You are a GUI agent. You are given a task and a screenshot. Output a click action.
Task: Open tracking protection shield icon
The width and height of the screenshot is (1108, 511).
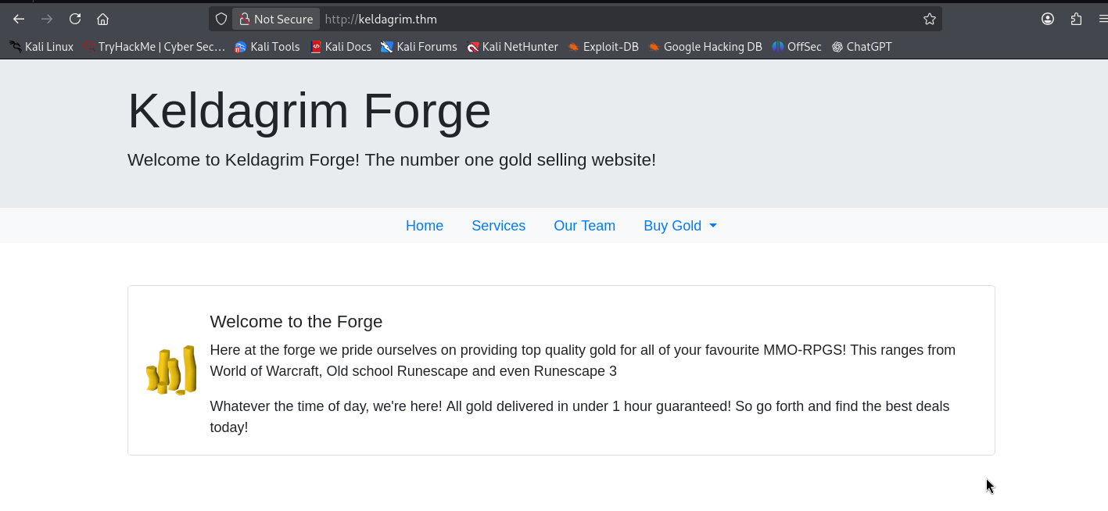coord(221,19)
